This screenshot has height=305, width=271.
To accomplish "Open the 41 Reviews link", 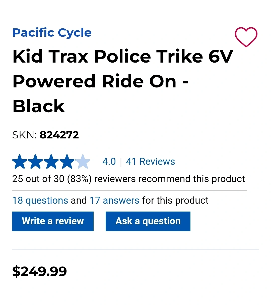I will pyautogui.click(x=150, y=162).
